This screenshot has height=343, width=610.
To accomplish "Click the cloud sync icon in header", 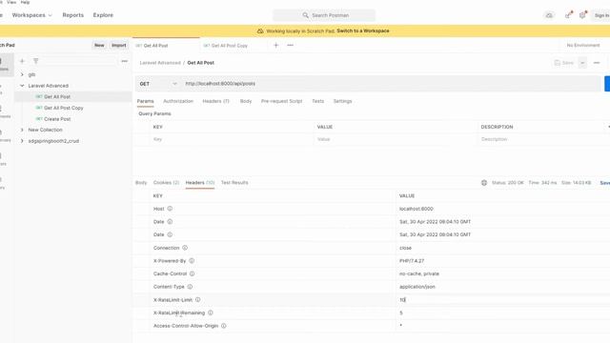I will point(549,15).
